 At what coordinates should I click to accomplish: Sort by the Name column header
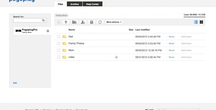(72, 29)
